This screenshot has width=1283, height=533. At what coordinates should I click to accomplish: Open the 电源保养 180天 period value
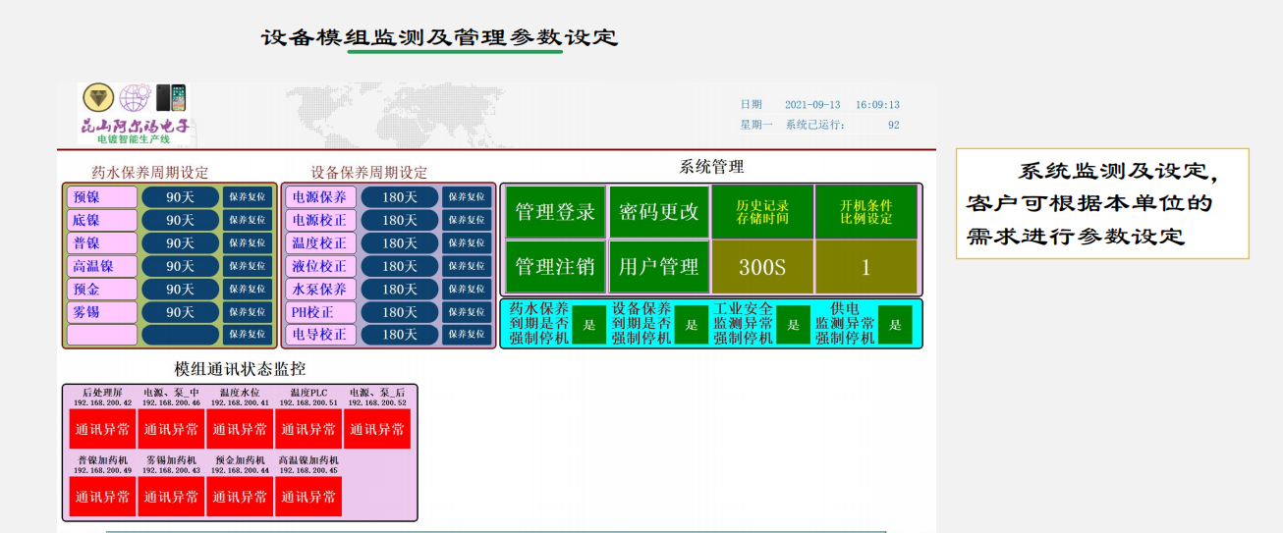(x=400, y=197)
